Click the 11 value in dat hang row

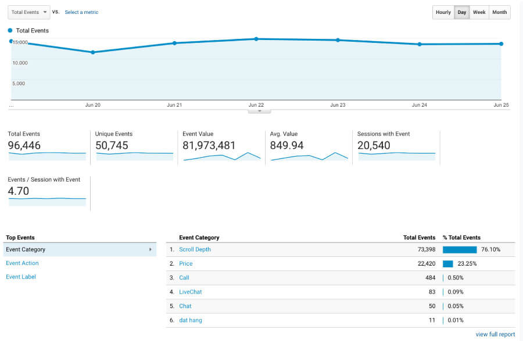point(432,320)
